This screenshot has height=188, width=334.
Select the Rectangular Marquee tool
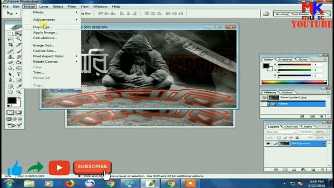pyautogui.click(x=10, y=34)
